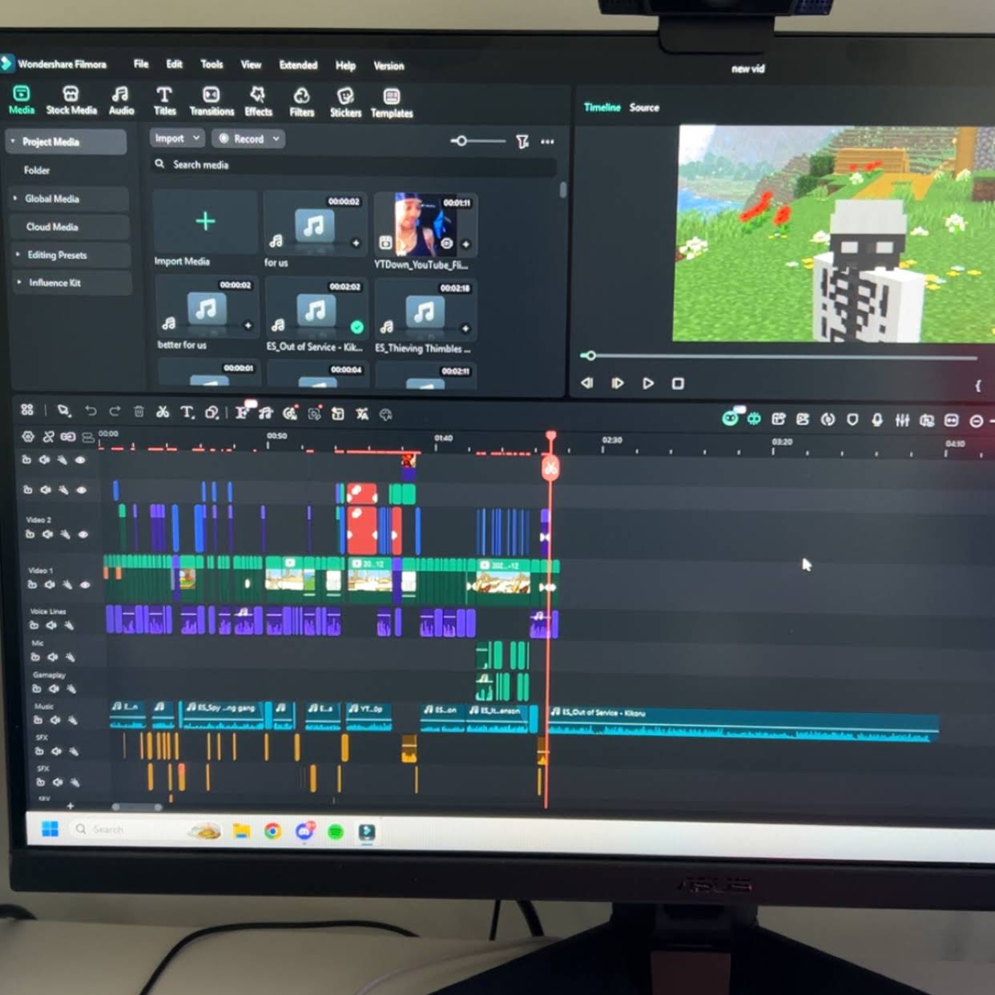The width and height of the screenshot is (995, 995).
Task: Mute the Music track
Action: click(54, 720)
